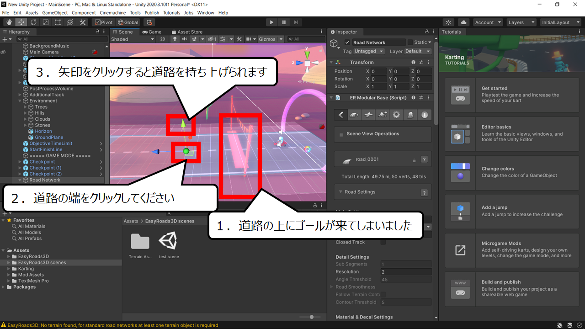Open the cloud services icon
This screenshot has width=585, height=329.
(x=464, y=22)
